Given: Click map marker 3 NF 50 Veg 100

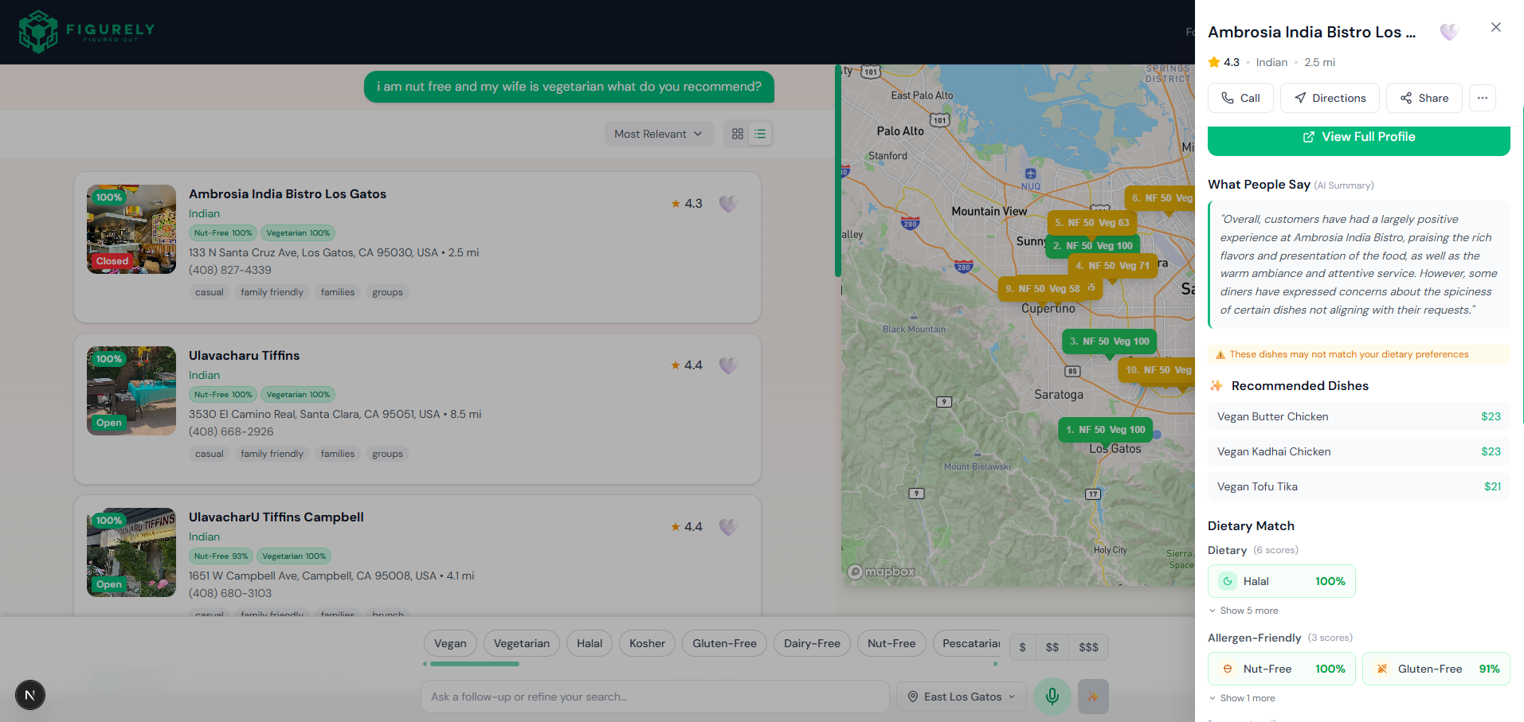Looking at the screenshot, I should (1109, 341).
